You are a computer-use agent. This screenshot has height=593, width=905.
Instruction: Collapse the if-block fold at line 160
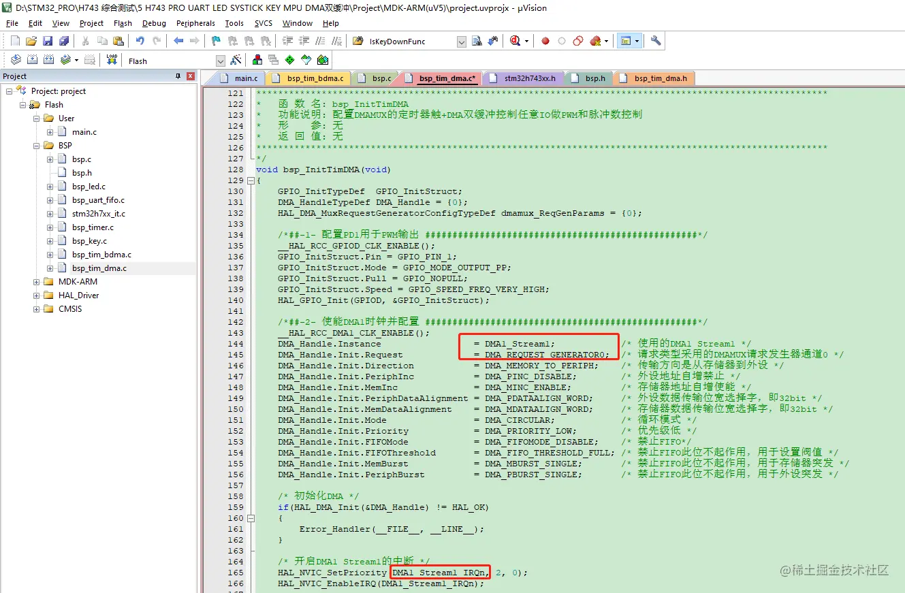tap(251, 518)
